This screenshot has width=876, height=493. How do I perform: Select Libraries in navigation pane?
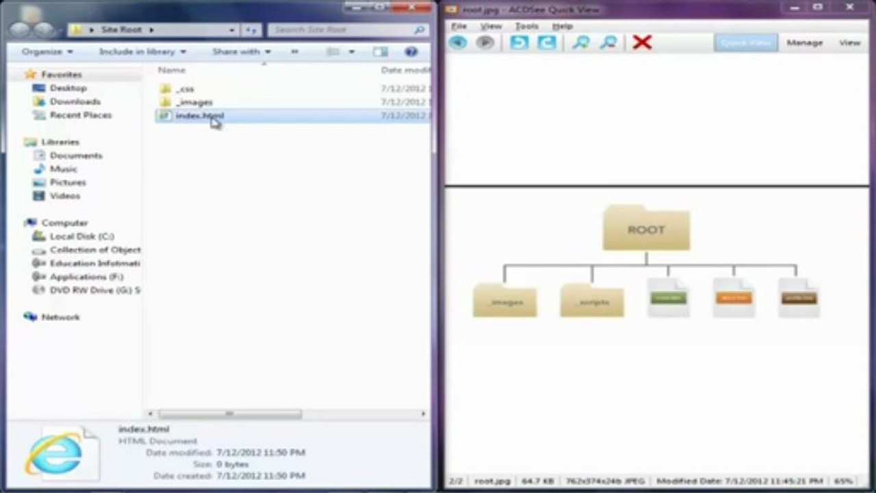(x=60, y=142)
